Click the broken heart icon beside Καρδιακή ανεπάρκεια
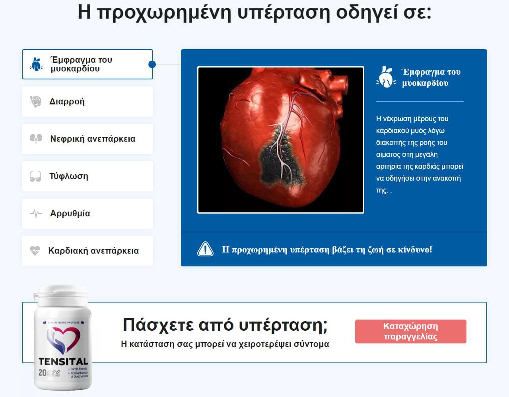 [36, 251]
